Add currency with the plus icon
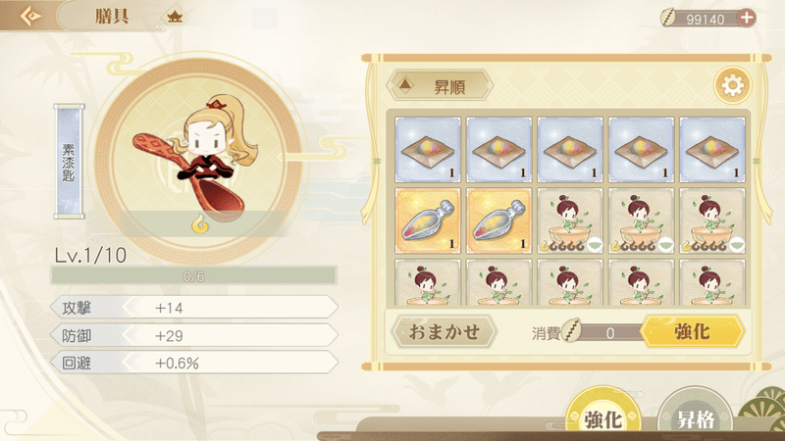 tap(747, 18)
